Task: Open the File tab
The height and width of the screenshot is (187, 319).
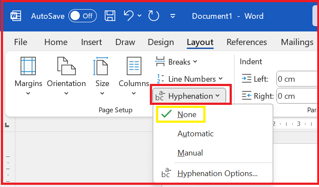Action: coord(21,42)
